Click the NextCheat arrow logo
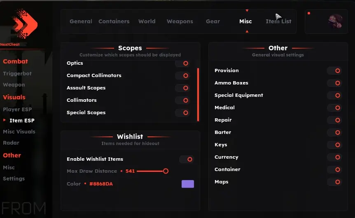This screenshot has width=355, height=218. pyautogui.click(x=25, y=23)
